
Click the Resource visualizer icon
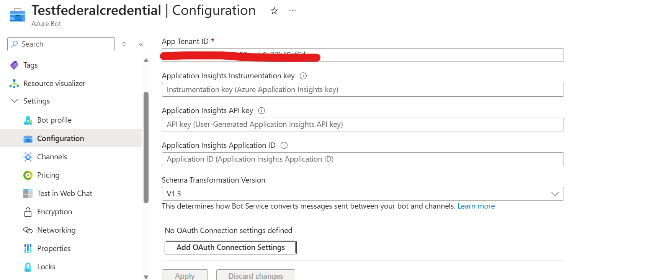pyautogui.click(x=14, y=83)
